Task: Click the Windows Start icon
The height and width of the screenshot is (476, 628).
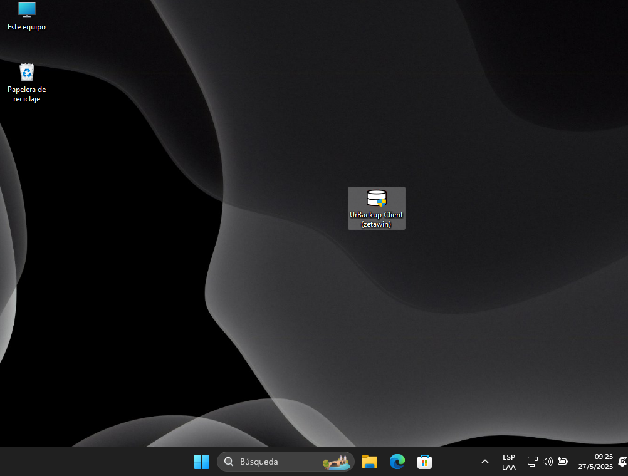Action: pos(201,462)
